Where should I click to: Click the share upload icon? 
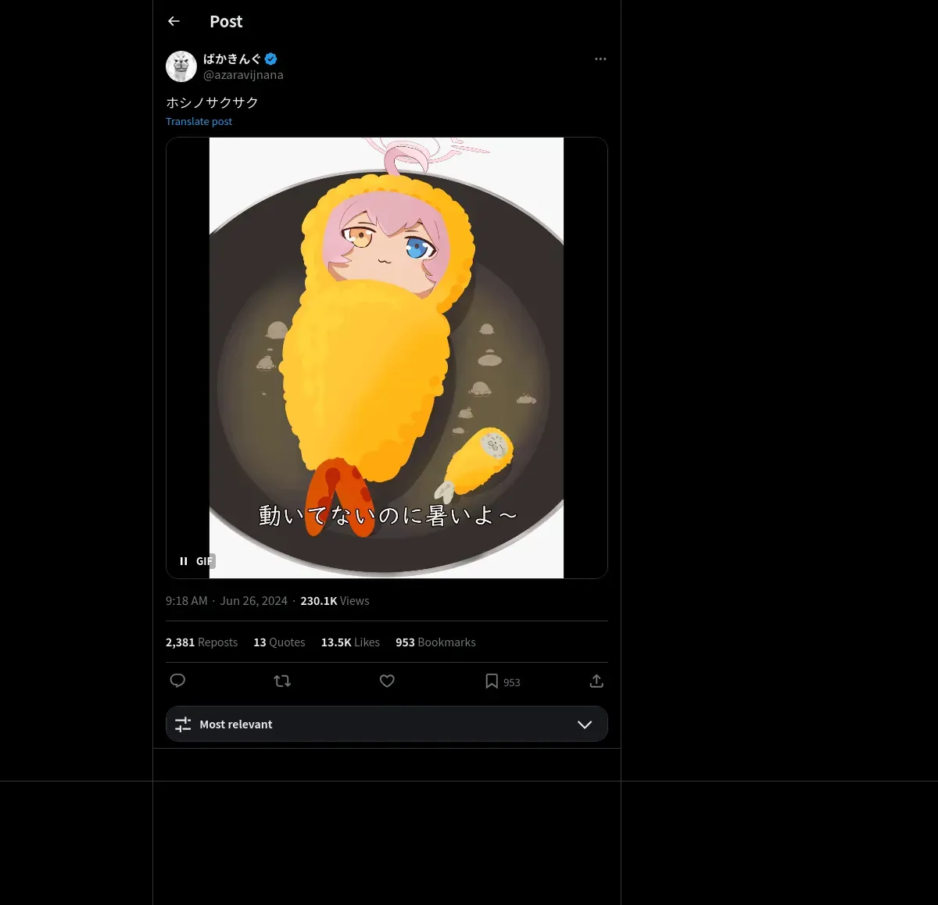click(x=596, y=681)
